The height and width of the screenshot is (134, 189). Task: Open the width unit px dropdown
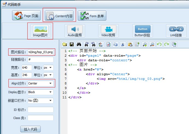[48, 68]
